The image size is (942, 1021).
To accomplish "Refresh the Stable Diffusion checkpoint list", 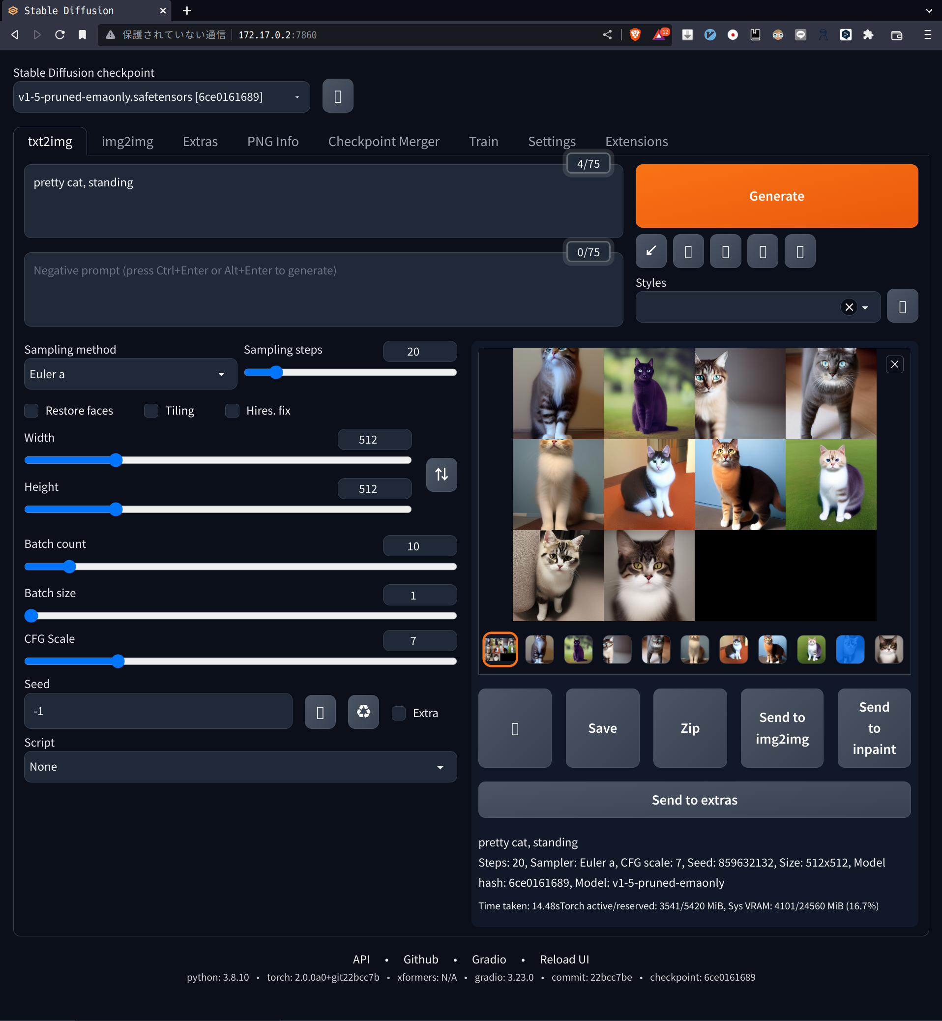I will coord(337,95).
